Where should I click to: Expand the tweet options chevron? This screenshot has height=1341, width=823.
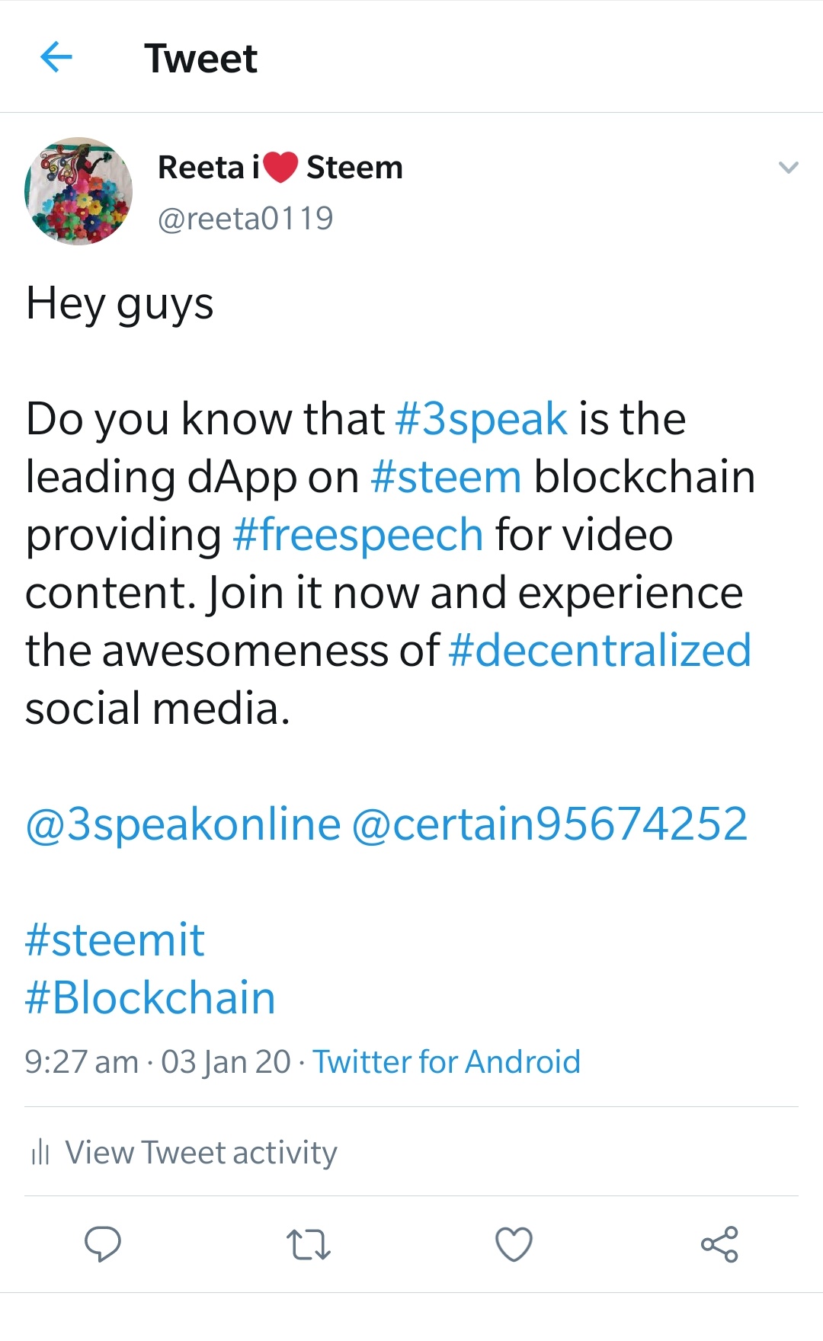(789, 168)
